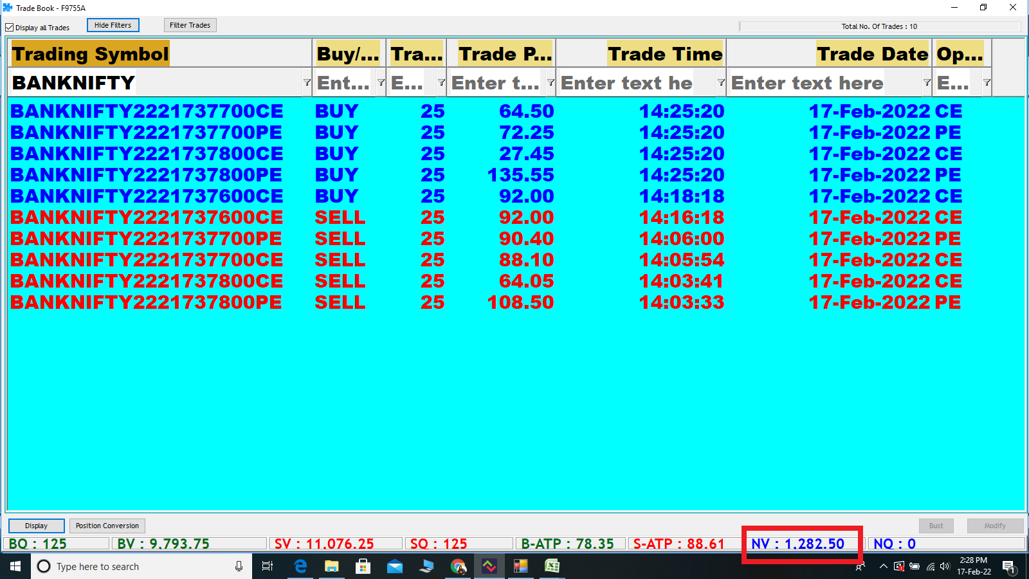The height and width of the screenshot is (579, 1029).
Task: Focus the Trade Date filter text field
Action: coord(826,82)
